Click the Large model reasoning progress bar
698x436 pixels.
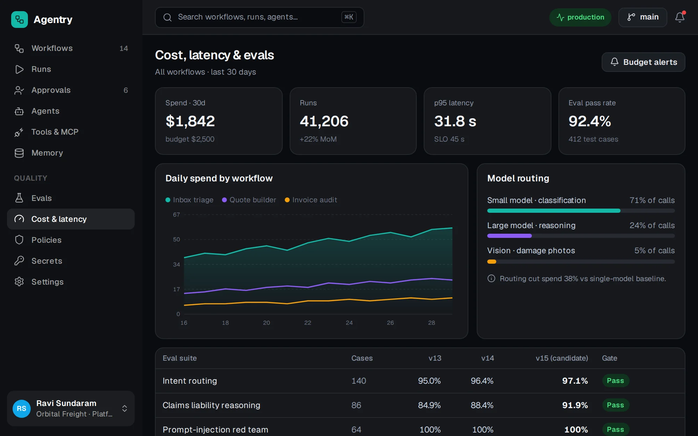581,236
